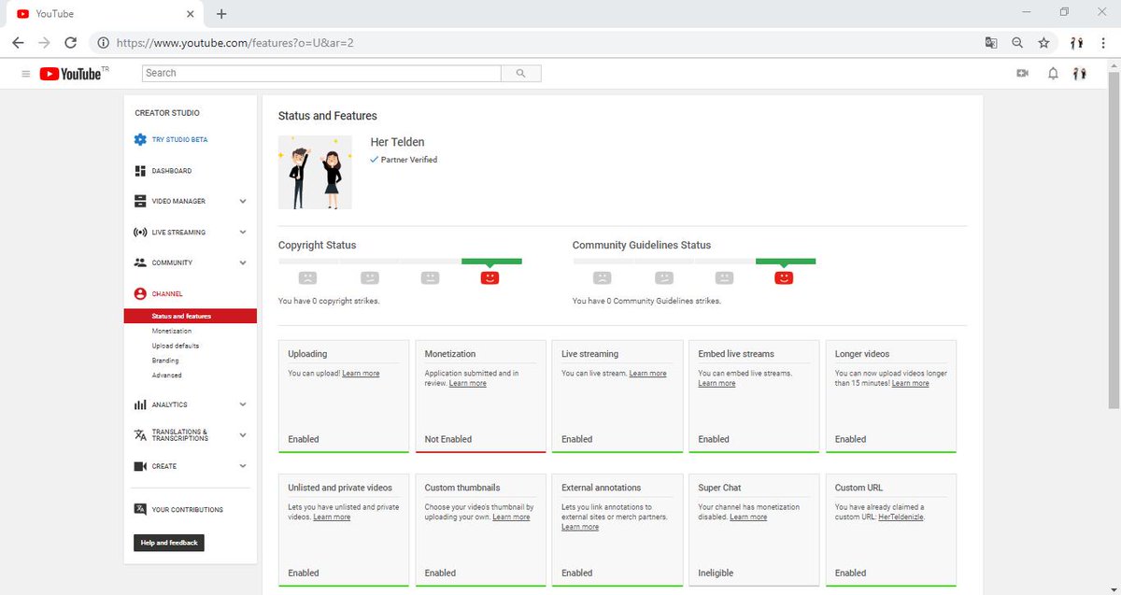Open account avatar menu in YouTube header

point(1080,74)
